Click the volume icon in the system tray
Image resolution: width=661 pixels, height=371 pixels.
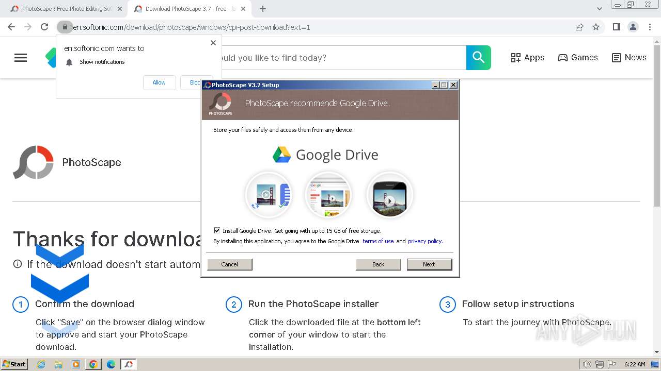(587, 364)
